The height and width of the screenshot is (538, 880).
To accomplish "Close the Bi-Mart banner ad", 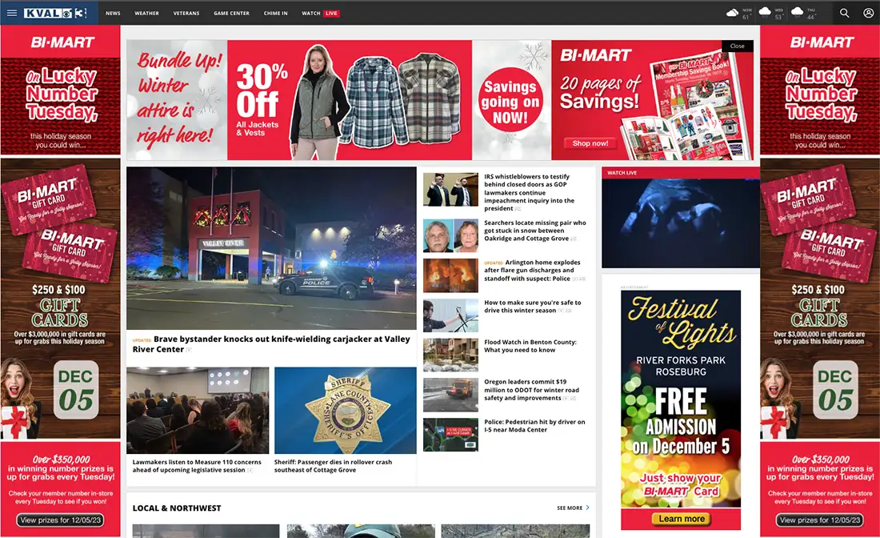I will [x=738, y=46].
